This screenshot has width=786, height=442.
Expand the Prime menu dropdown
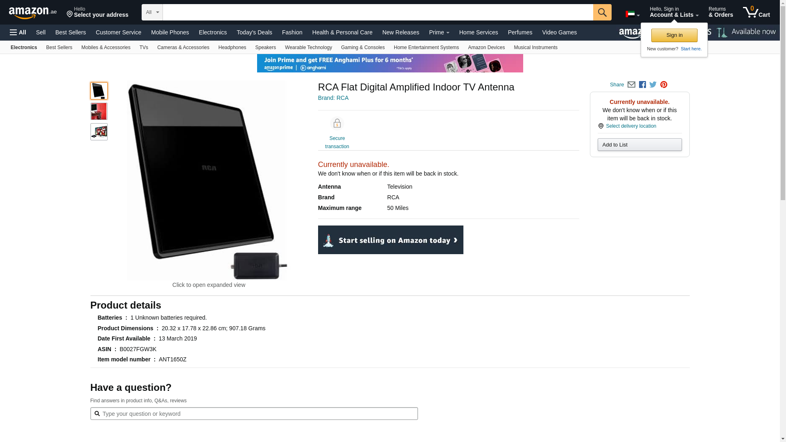[439, 32]
